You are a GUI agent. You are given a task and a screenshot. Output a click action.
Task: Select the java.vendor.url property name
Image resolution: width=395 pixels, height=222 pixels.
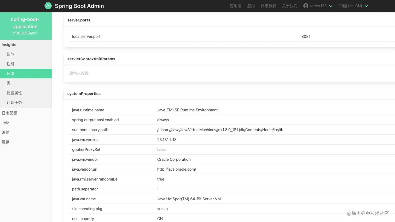tap(85, 170)
